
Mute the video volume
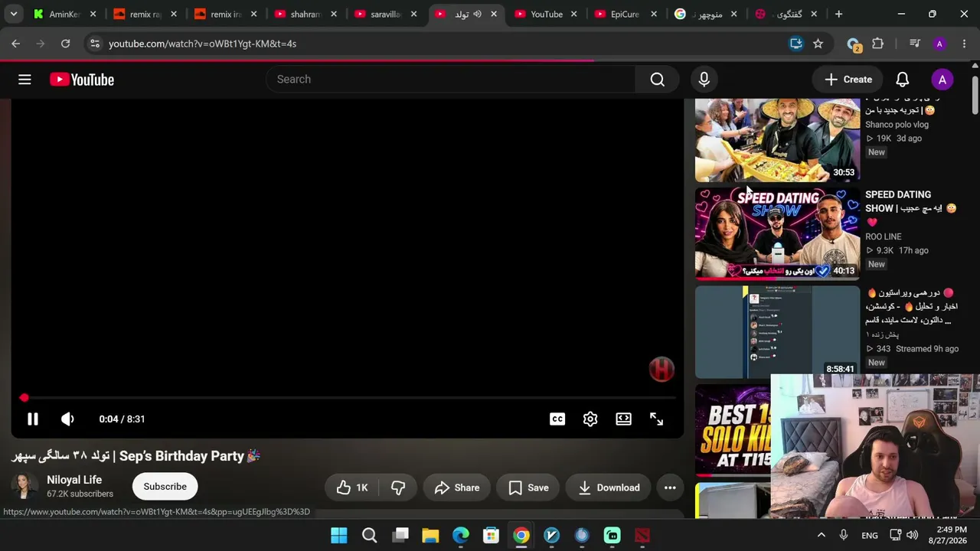pos(68,419)
